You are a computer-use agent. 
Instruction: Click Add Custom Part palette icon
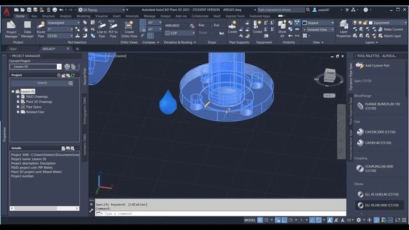360,65
